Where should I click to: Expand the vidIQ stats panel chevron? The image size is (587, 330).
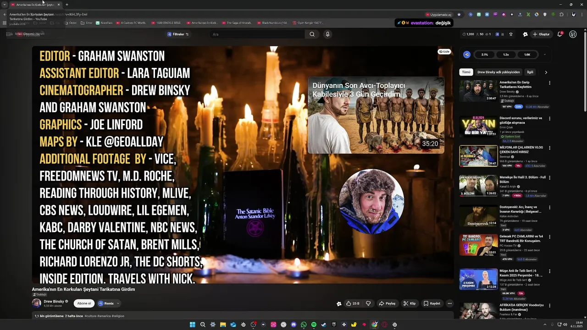coord(544,55)
